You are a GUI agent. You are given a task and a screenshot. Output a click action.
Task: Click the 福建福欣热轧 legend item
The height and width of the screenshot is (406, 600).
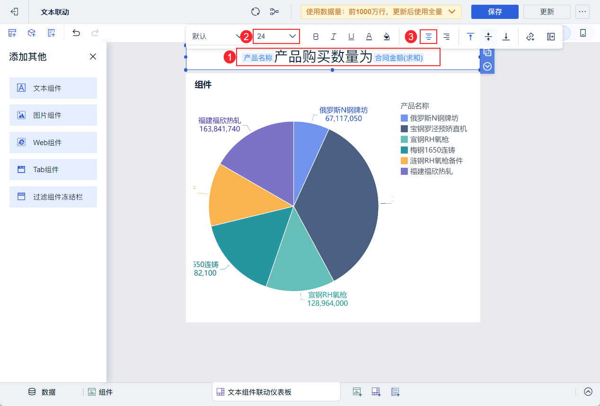[x=427, y=171]
